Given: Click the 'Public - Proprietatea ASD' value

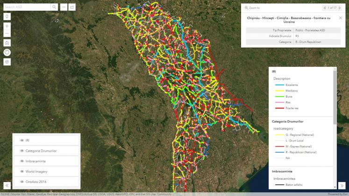Looking at the screenshot, I should pyautogui.click(x=310, y=30).
